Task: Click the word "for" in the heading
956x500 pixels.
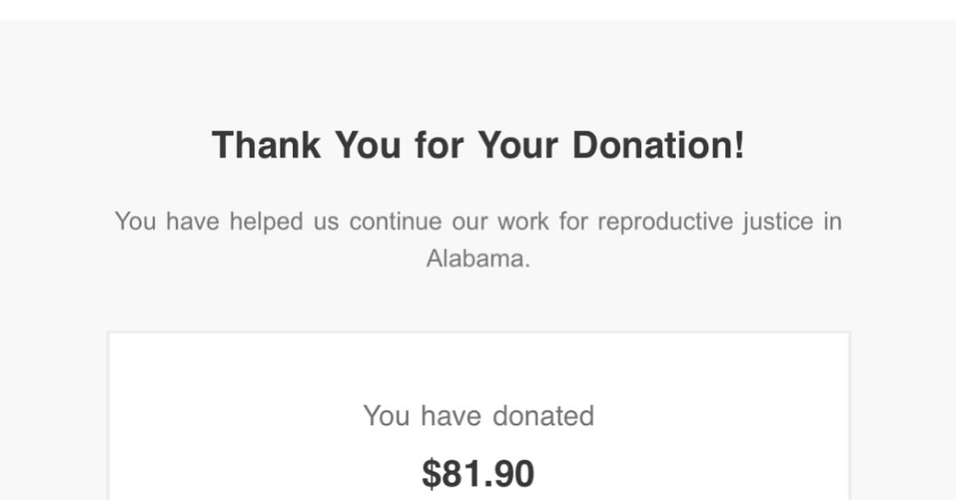Action: pyautogui.click(x=440, y=145)
